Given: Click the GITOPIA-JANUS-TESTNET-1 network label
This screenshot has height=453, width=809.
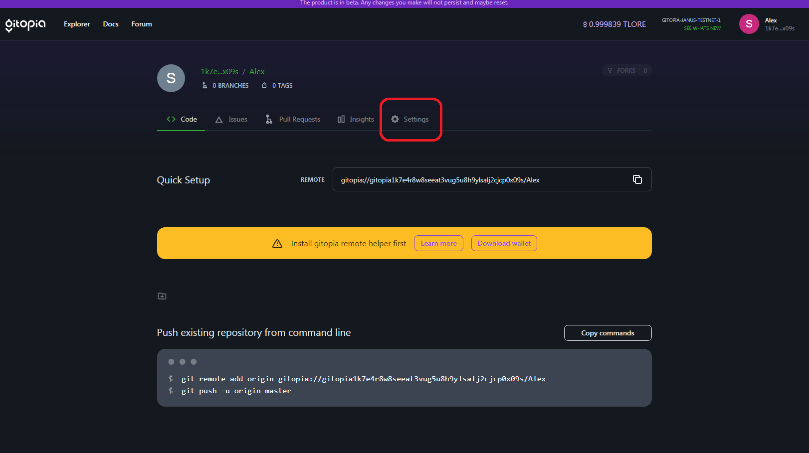Looking at the screenshot, I should point(691,20).
